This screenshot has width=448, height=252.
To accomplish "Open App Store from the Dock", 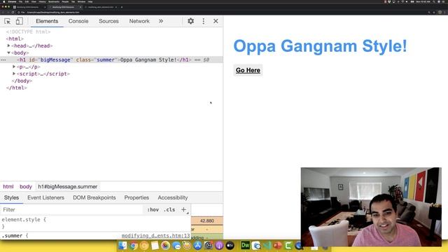I will pyautogui.click(x=197, y=246).
